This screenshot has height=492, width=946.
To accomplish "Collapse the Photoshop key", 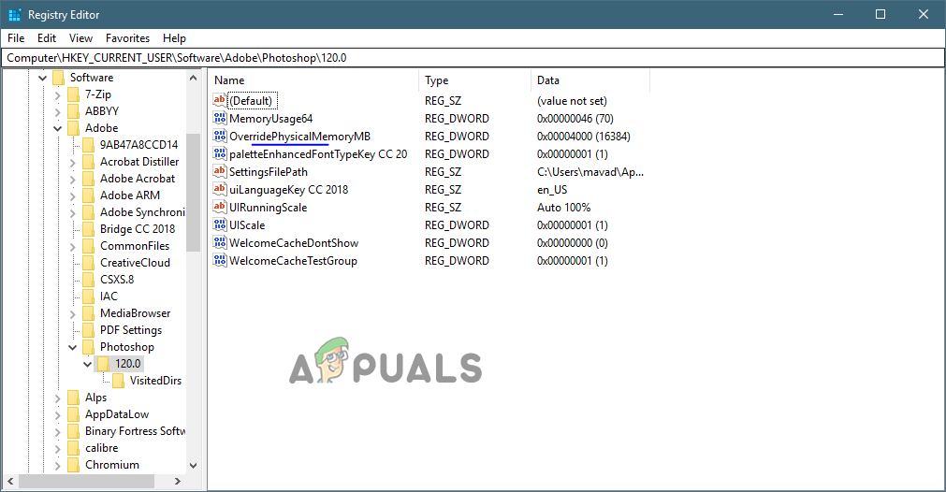I will (72, 347).
